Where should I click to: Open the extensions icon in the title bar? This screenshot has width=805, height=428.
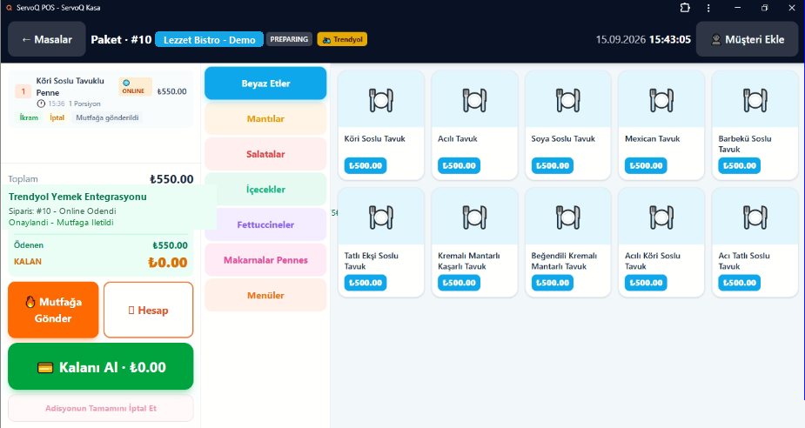pyautogui.click(x=685, y=8)
